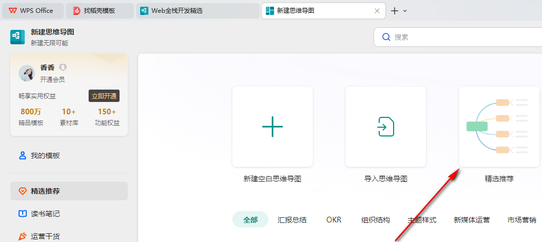Switch to the 找稻壳模板 tab
Screen dimensions: 542x242
click(100, 11)
